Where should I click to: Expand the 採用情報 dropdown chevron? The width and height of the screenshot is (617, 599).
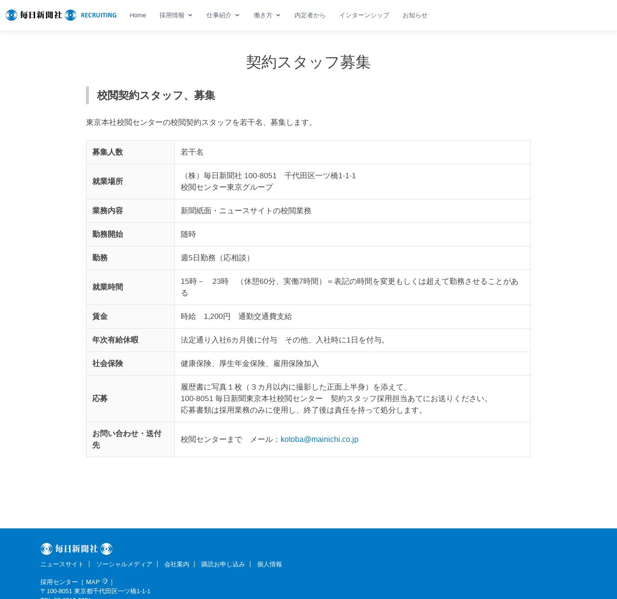pyautogui.click(x=190, y=15)
